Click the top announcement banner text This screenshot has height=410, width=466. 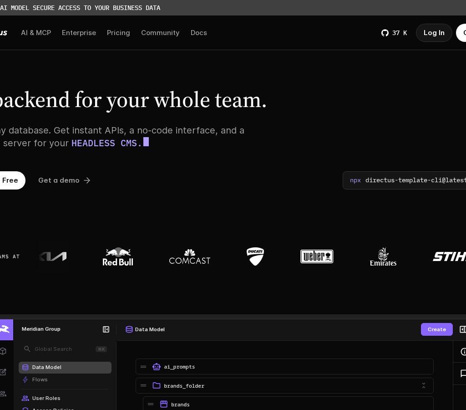point(80,8)
